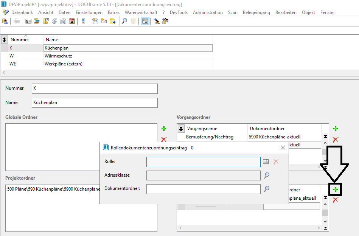This screenshot has width=359, height=236.
Task: Toggle sort arrows in Vorgangsname header
Action: (181, 129)
